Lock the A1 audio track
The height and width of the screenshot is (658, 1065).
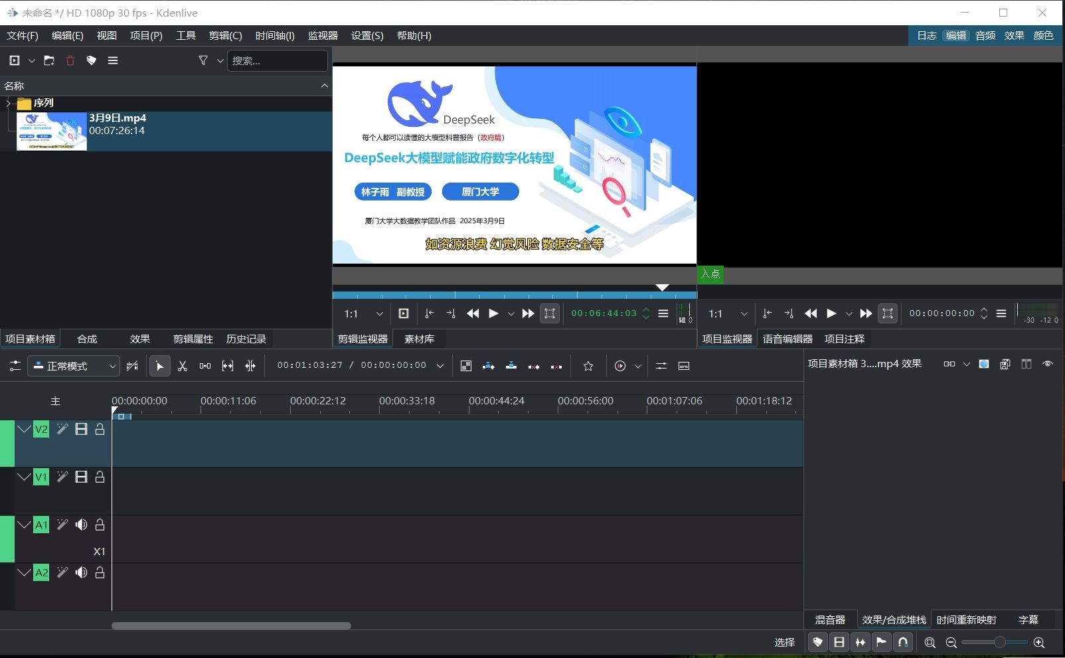(x=100, y=525)
